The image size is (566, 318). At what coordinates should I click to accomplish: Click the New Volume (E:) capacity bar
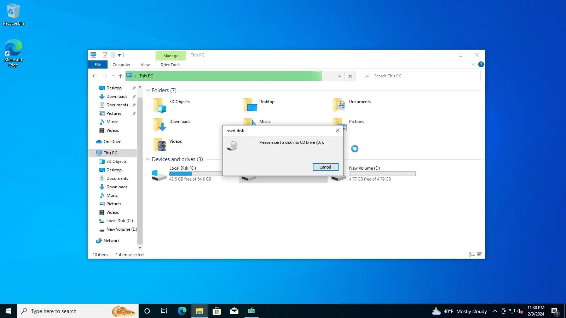[x=382, y=174]
